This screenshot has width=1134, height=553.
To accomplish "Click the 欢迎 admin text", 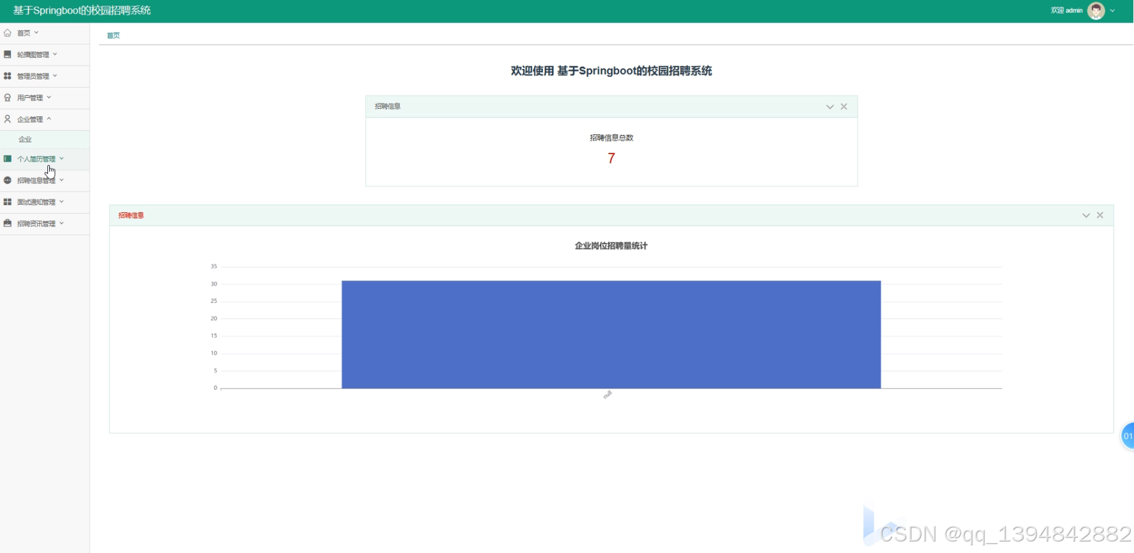I will (x=1067, y=10).
